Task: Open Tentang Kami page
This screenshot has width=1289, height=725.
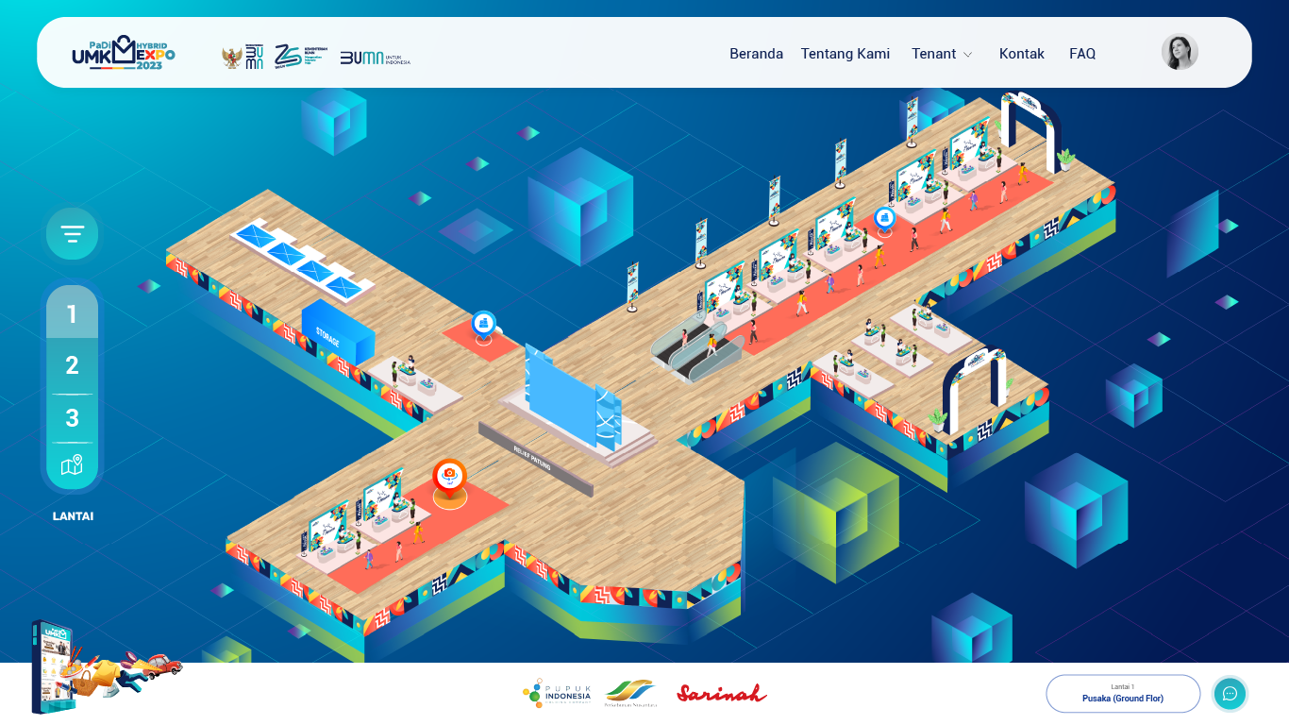Action: 845,54
